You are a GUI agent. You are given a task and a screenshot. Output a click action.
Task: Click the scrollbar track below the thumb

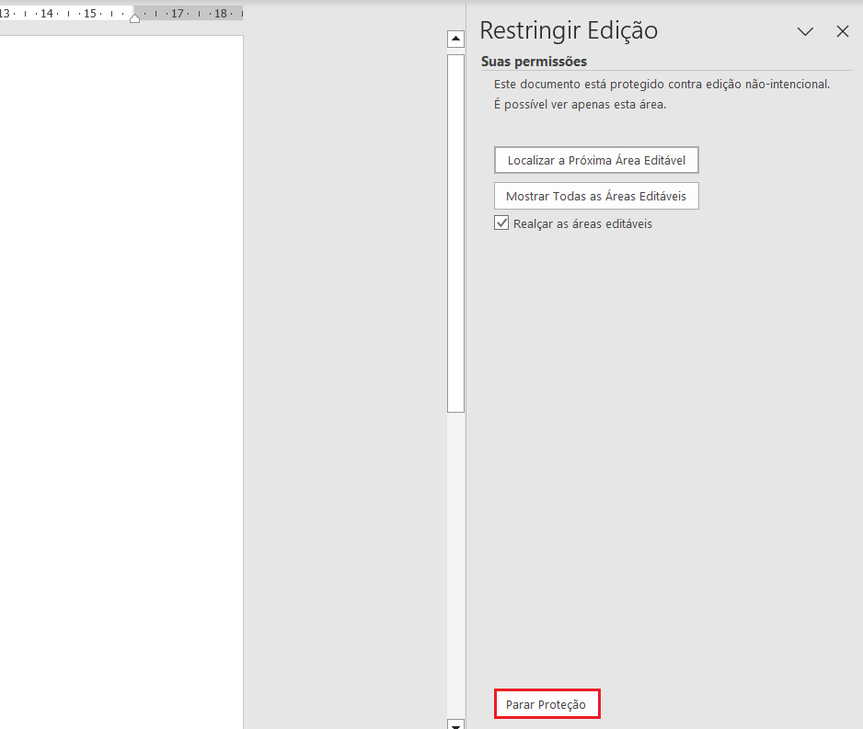coord(455,552)
